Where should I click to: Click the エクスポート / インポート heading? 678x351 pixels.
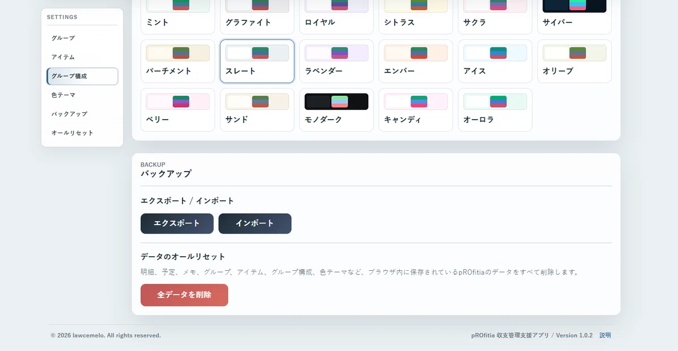[187, 201]
